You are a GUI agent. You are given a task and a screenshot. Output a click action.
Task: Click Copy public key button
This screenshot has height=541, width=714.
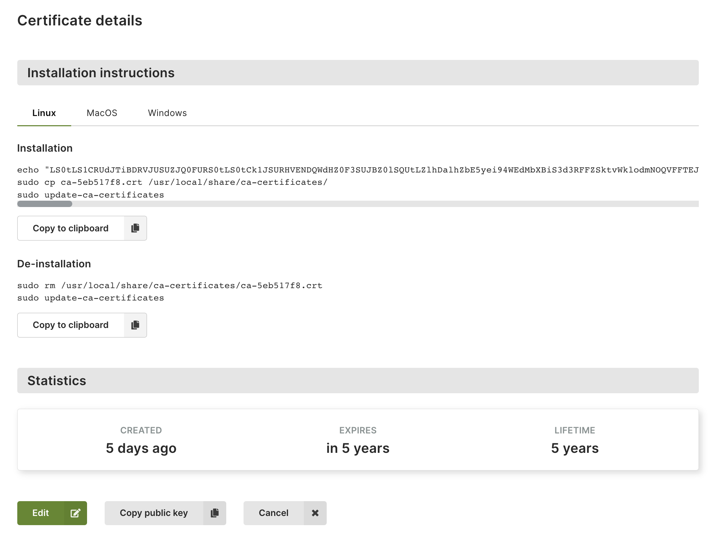point(165,513)
